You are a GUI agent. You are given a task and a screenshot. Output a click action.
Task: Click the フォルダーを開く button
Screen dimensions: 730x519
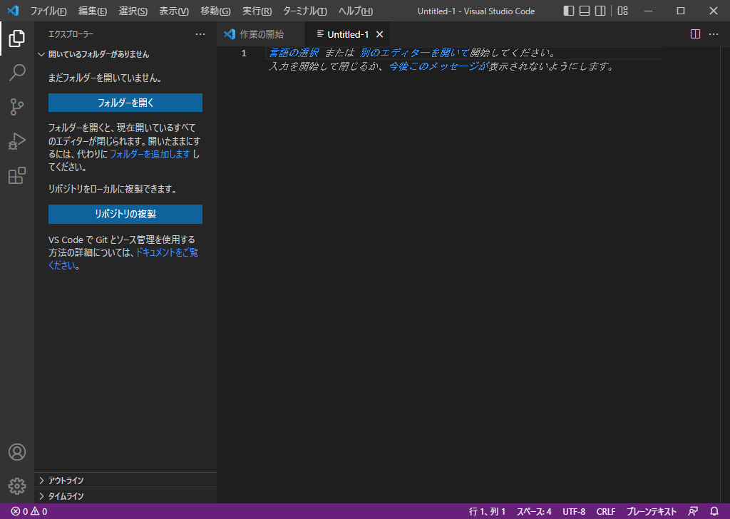[x=125, y=103]
